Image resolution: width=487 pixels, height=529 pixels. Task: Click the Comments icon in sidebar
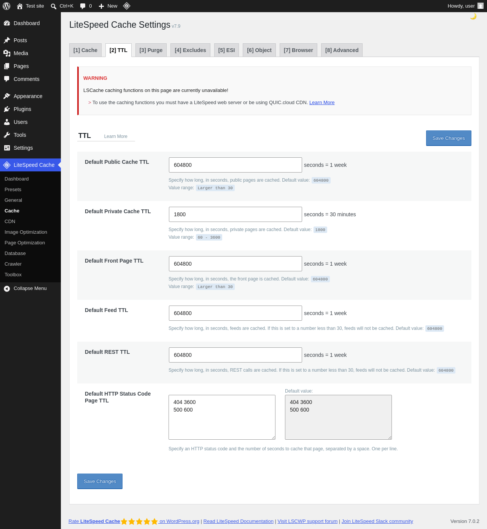click(7, 79)
